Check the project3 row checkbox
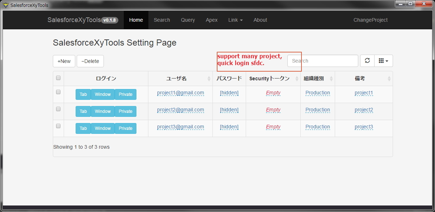The width and height of the screenshot is (435, 212). [x=58, y=126]
